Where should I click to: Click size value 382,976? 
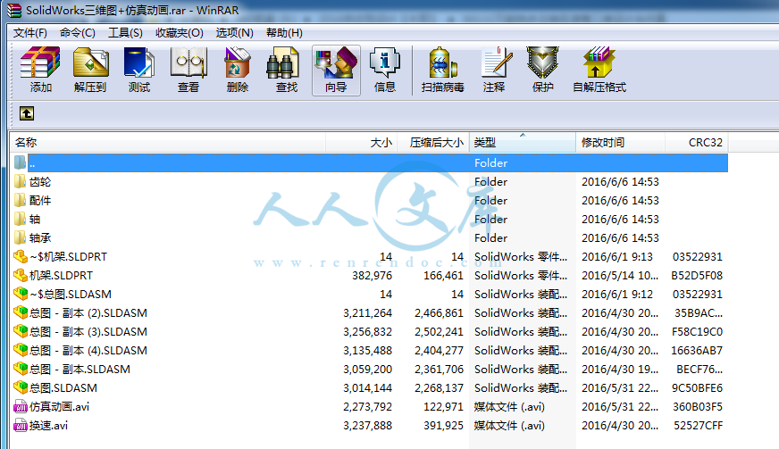point(373,276)
